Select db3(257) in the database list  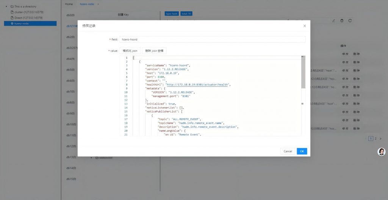[x=71, y=48]
